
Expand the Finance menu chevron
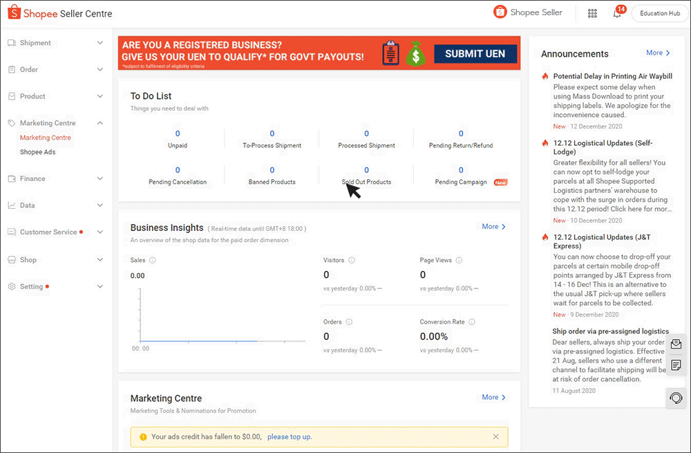[100, 178]
